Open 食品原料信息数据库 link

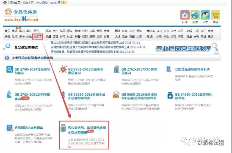coord(29,128)
